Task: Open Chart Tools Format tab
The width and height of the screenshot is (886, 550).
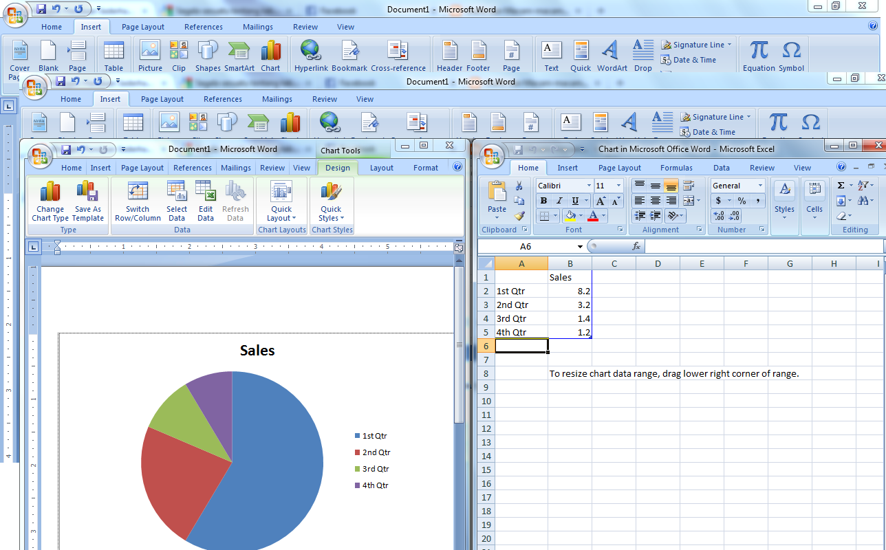Action: [x=426, y=168]
